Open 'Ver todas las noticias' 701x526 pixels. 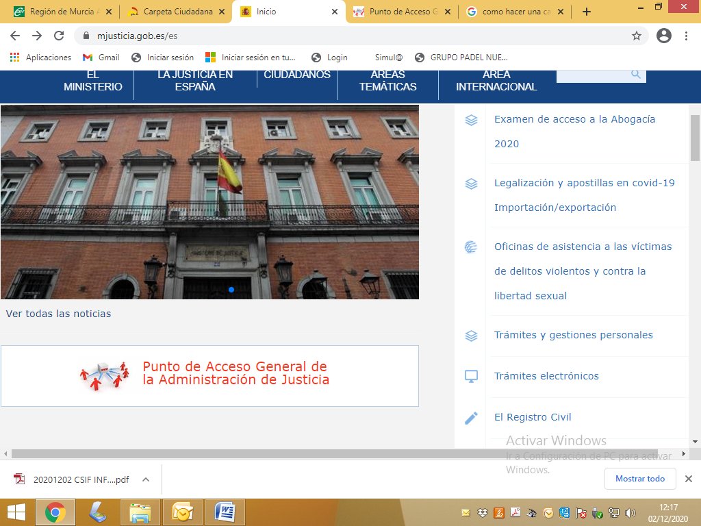click(58, 314)
